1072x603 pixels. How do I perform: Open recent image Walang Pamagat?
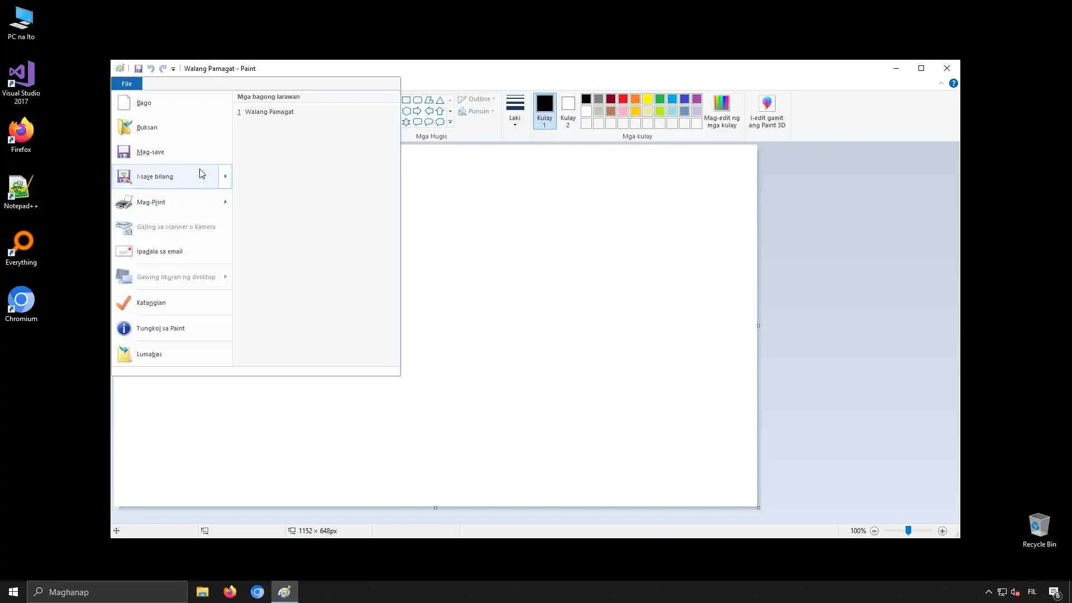[x=269, y=112]
